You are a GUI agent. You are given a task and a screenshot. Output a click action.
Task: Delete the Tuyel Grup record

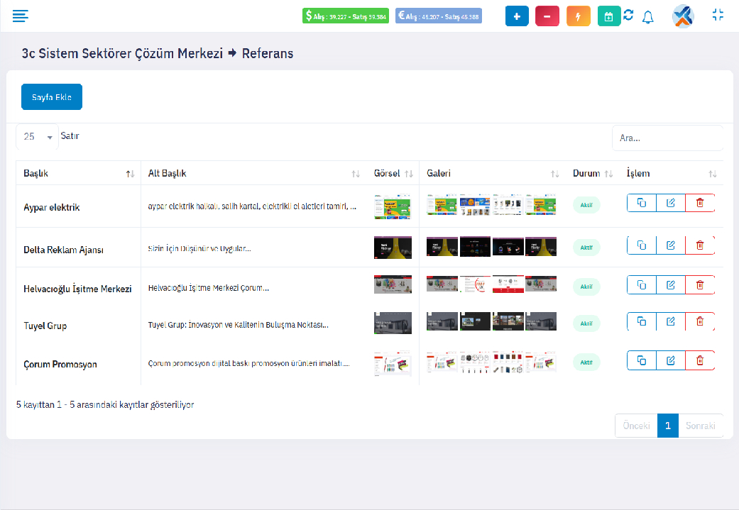[x=700, y=321]
